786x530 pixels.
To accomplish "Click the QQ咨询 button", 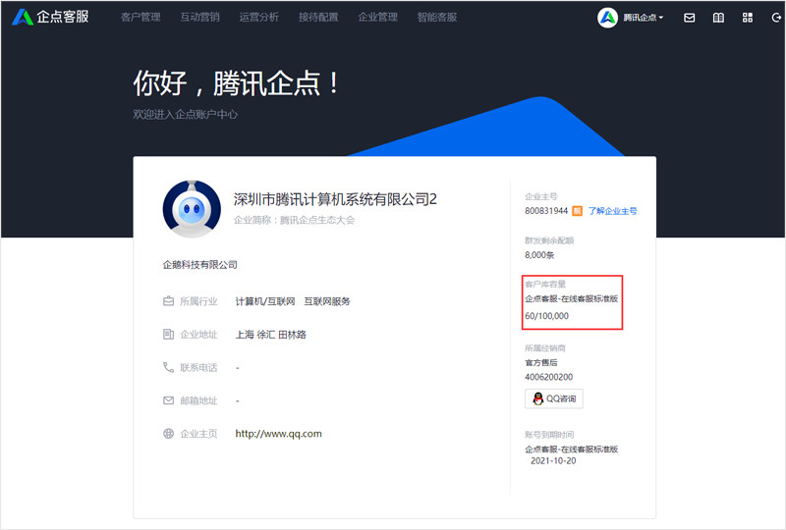I will coord(554,398).
